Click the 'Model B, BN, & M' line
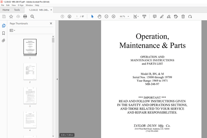Viewport: 207px width, 138px height. (152, 74)
